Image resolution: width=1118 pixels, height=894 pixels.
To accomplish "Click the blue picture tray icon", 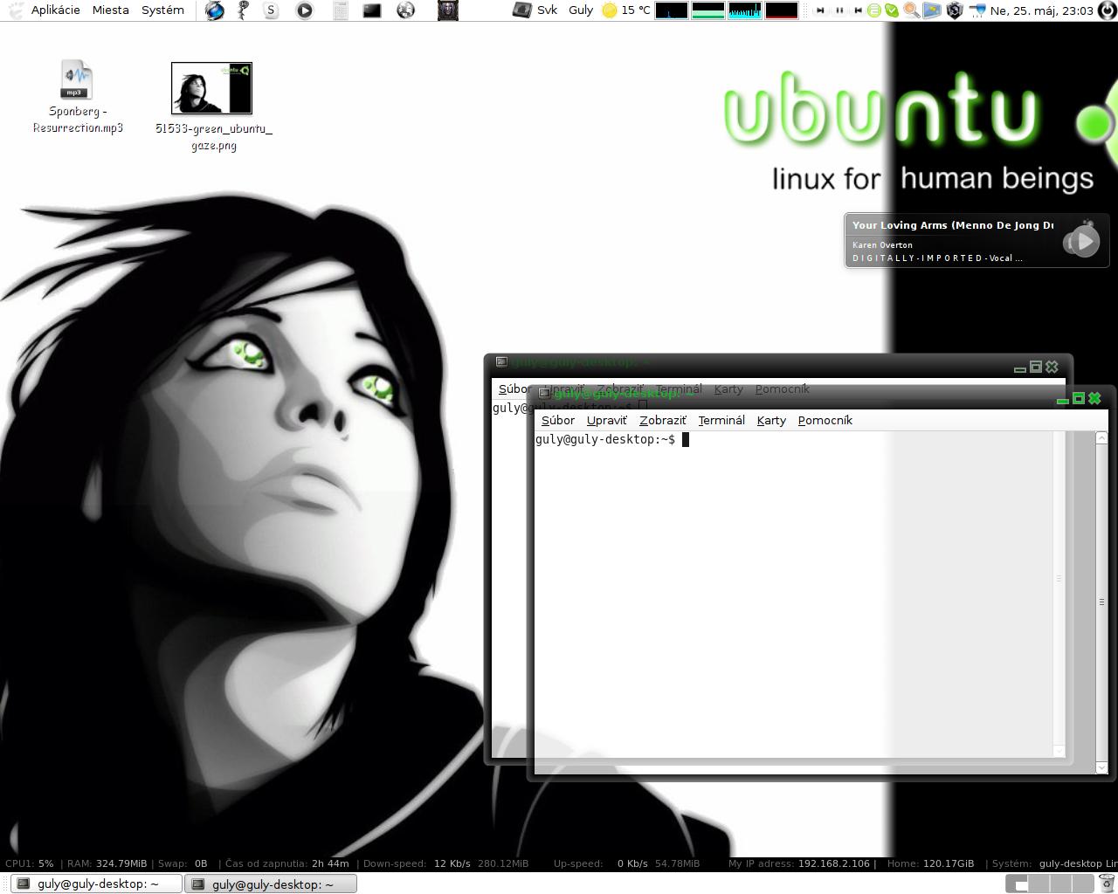I will [x=932, y=10].
